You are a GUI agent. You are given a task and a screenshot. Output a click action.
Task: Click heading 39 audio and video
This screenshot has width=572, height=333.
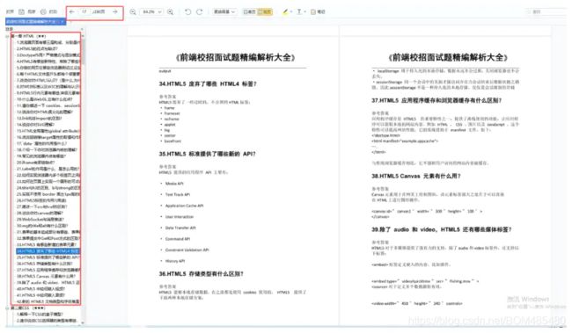click(442, 229)
